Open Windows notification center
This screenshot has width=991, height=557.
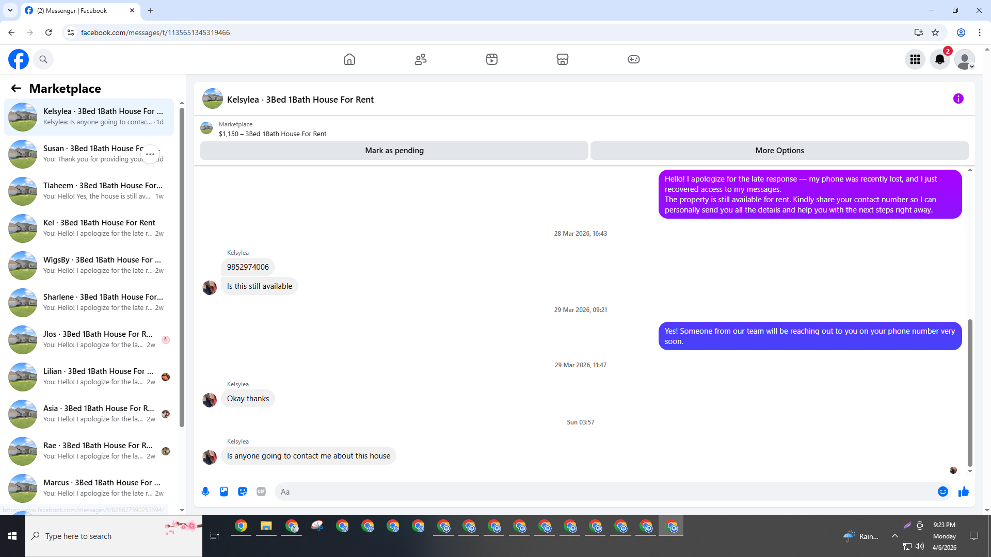tap(974, 536)
